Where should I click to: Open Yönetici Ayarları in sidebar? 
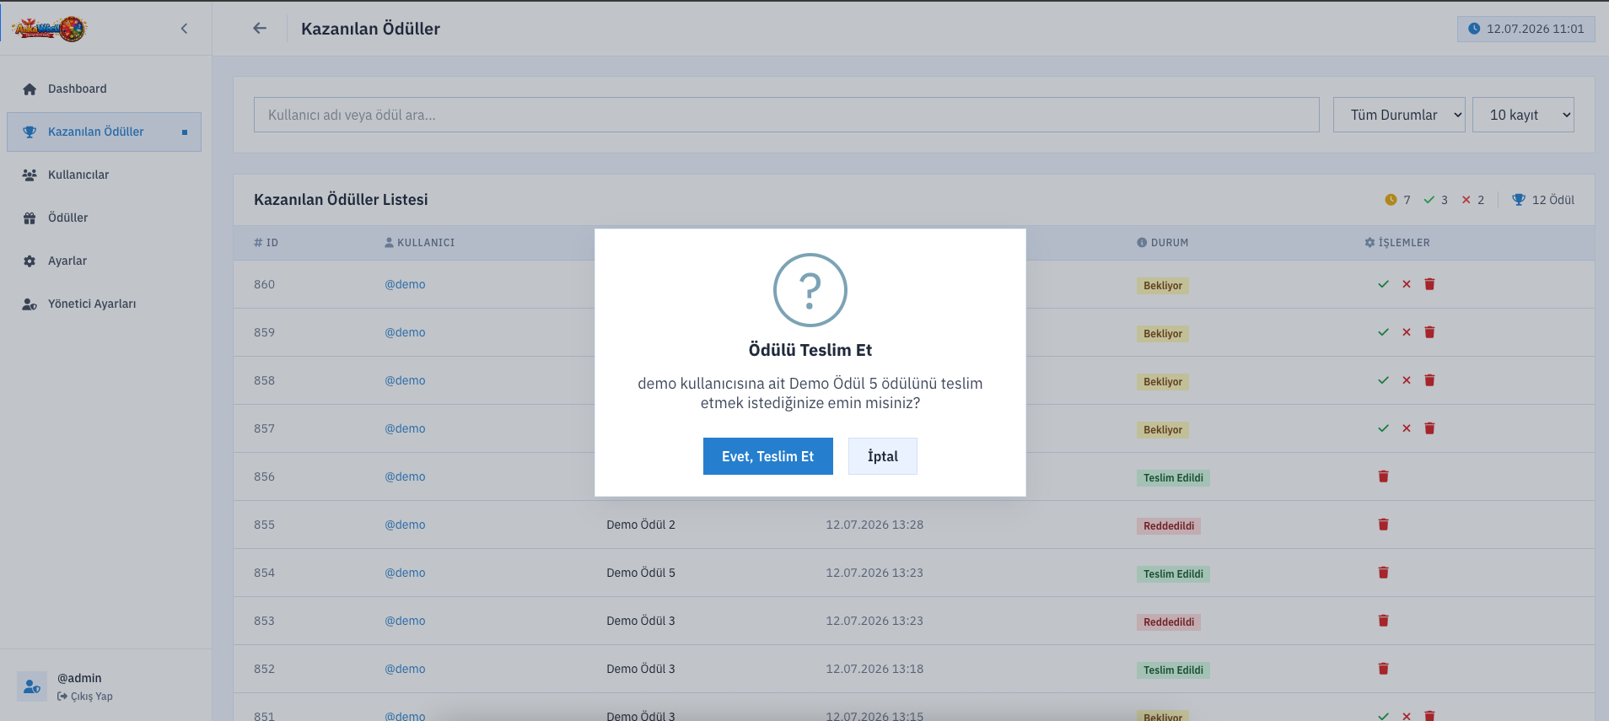click(x=104, y=304)
